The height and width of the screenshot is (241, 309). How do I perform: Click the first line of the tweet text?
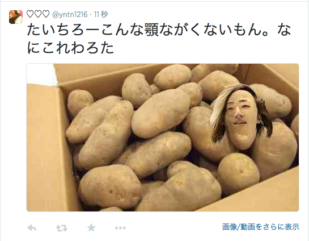[159, 30]
